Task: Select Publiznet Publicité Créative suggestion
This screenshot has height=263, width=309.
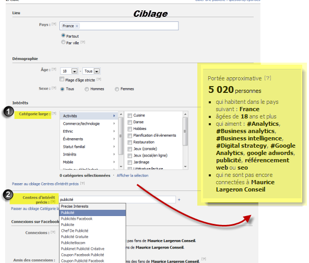Action: [x=92, y=248]
